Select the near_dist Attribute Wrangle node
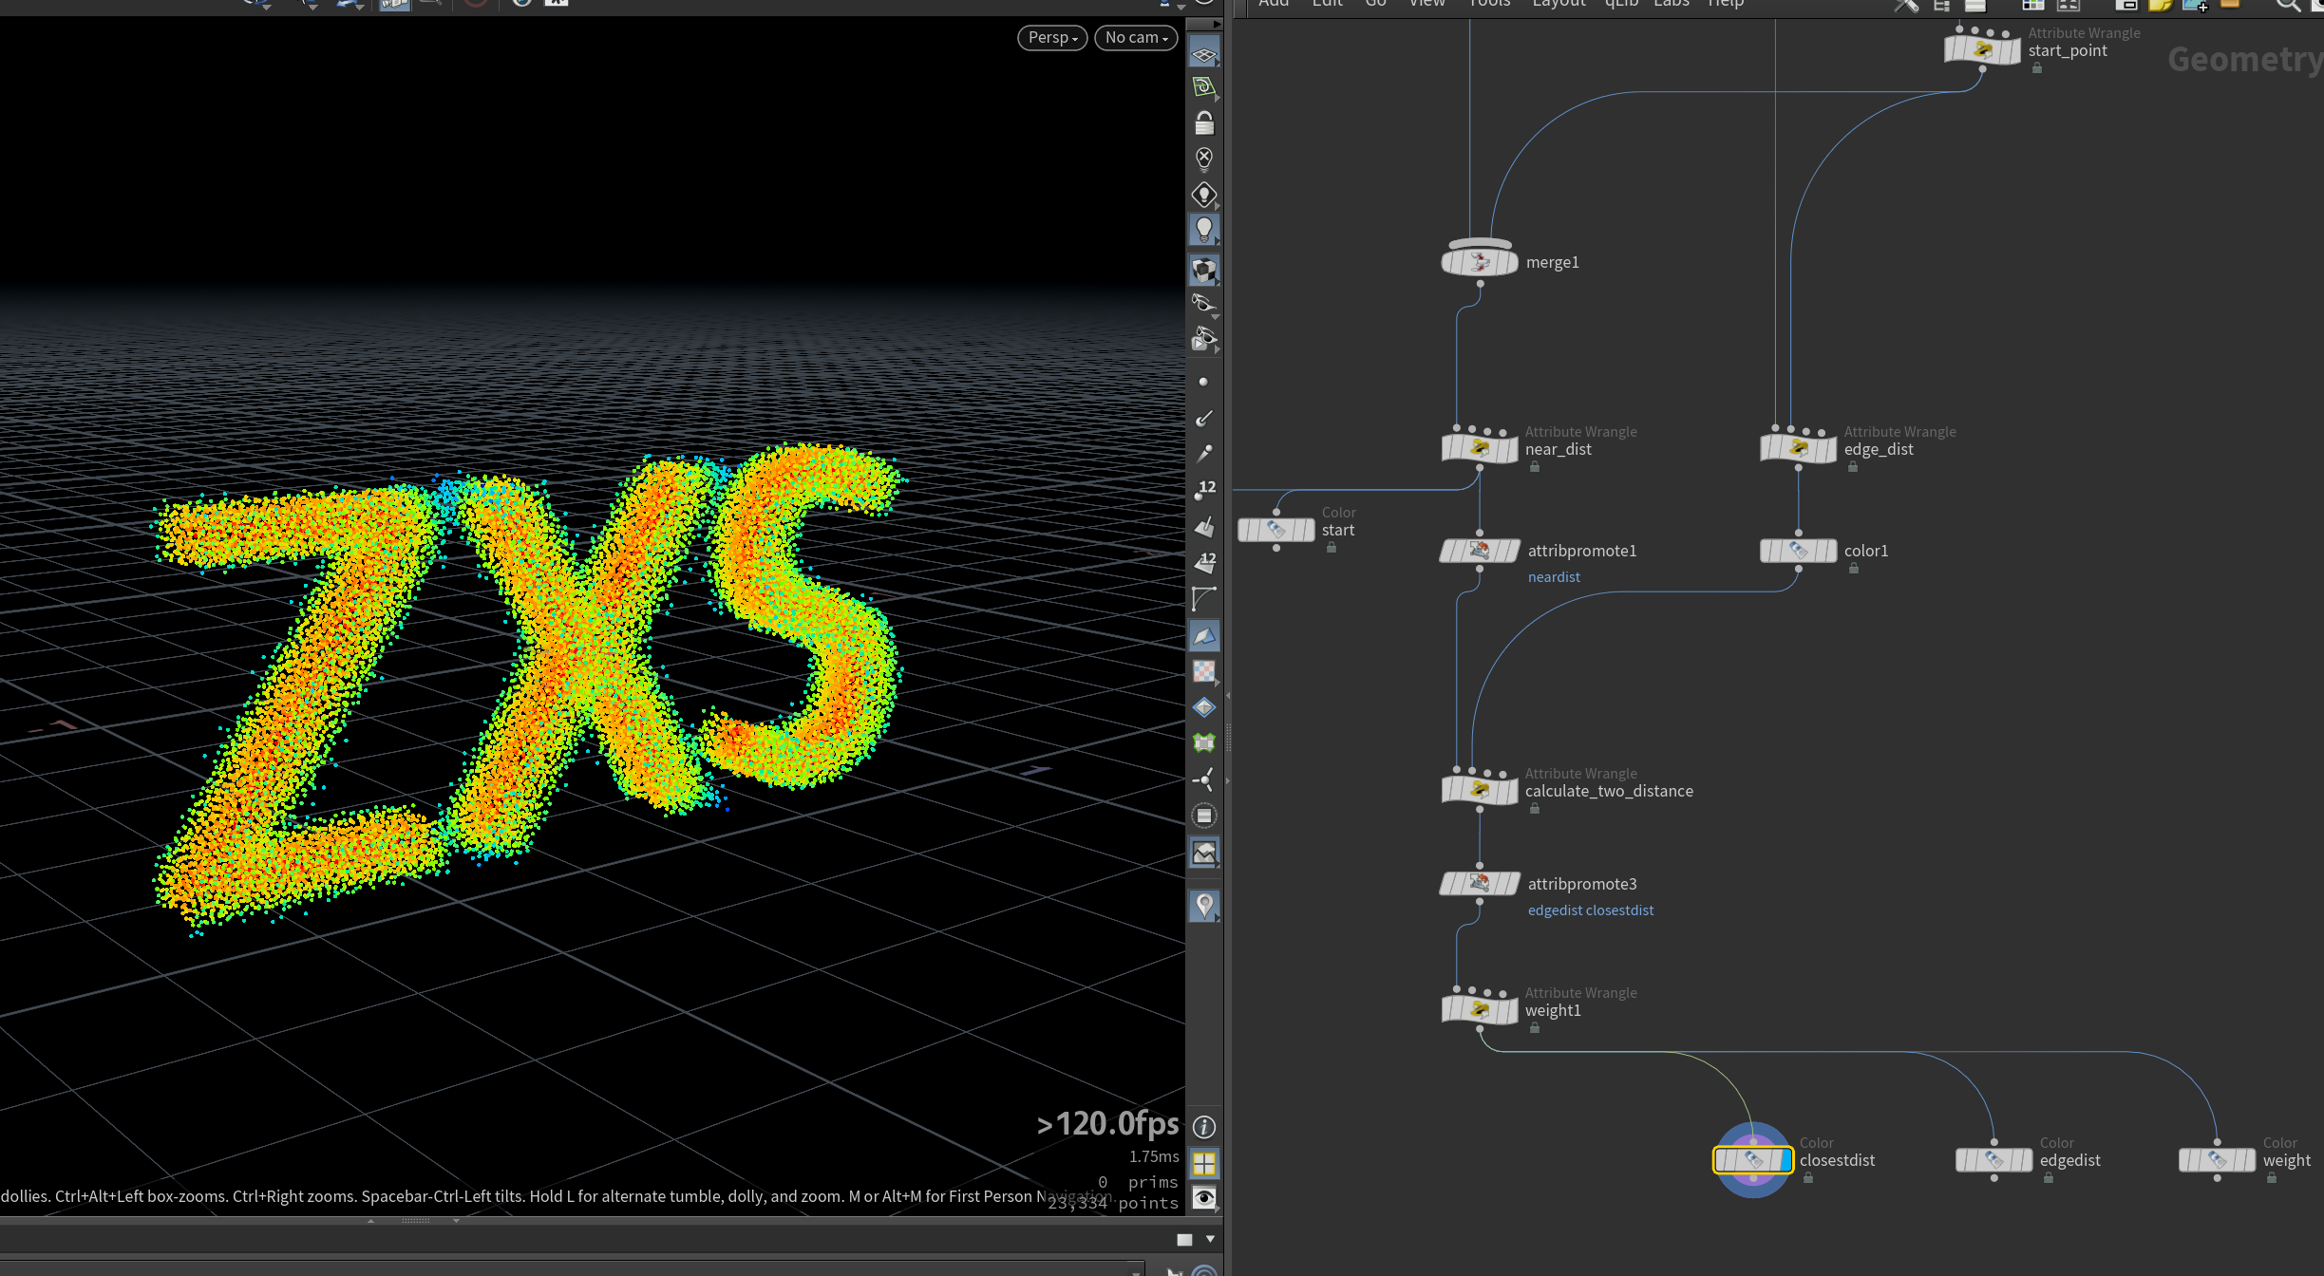Screen dimensions: 2324x1276 pos(1480,449)
